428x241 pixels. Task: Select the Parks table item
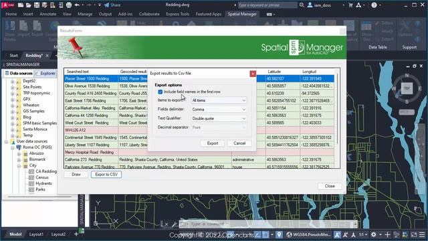pyautogui.click(x=37, y=189)
